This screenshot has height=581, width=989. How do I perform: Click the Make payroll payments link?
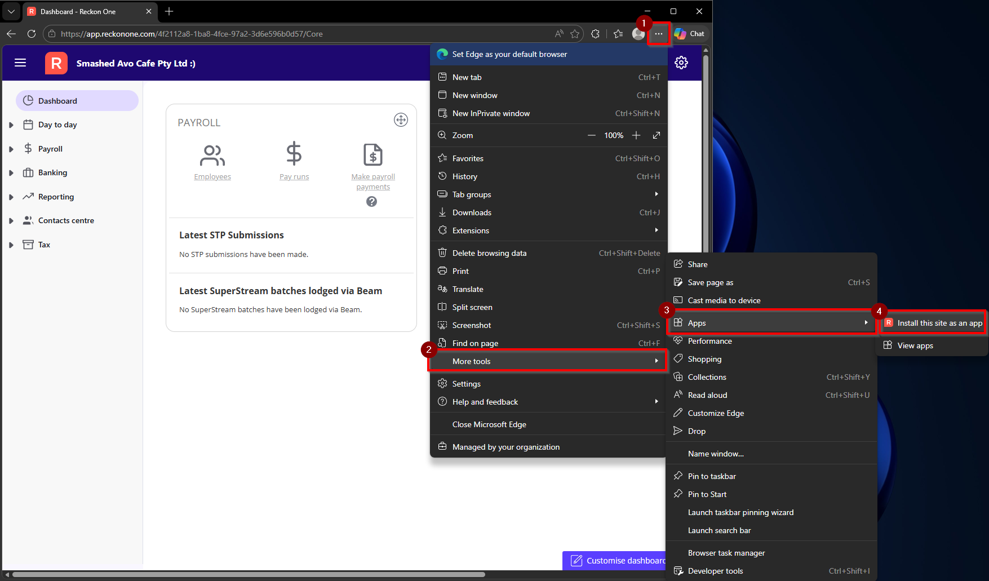(373, 182)
